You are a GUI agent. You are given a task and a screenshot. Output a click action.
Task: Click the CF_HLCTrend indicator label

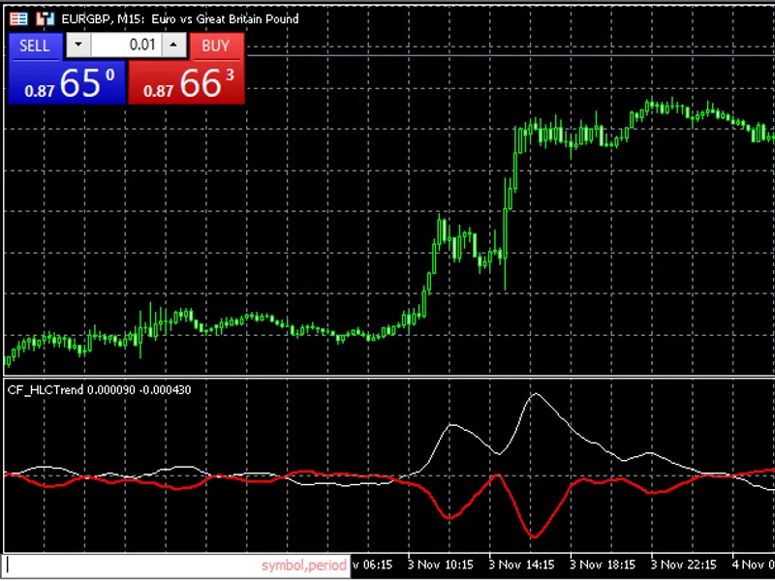[100, 390]
